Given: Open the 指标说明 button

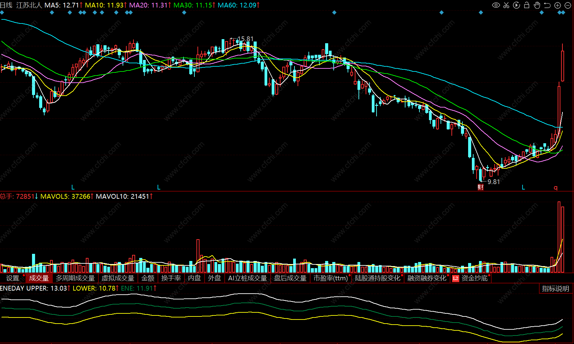Looking at the screenshot, I should click(x=556, y=289).
